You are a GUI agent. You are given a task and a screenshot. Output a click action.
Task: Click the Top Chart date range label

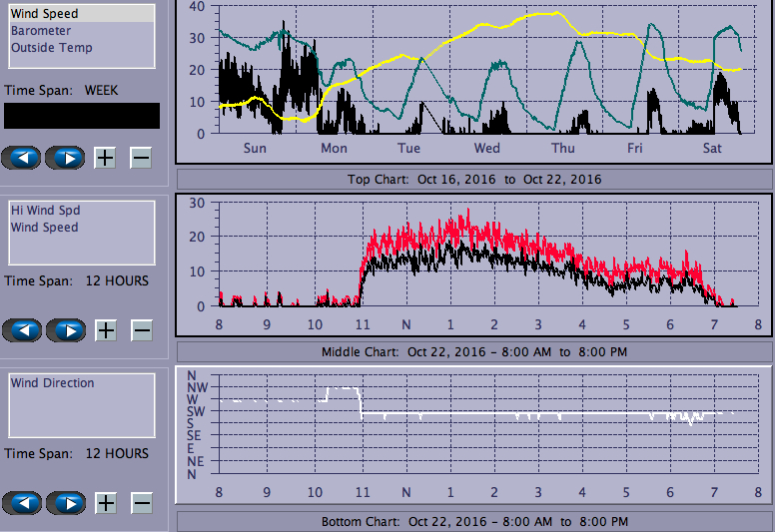474,180
